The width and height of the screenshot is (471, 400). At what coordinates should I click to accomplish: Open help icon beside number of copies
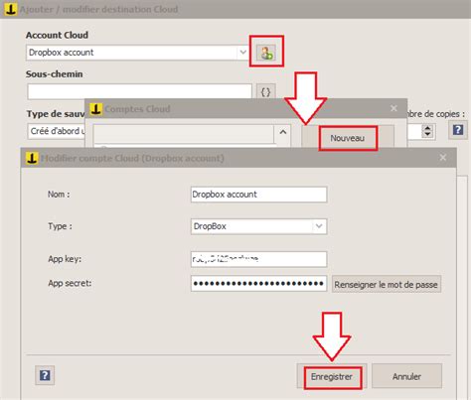(458, 130)
